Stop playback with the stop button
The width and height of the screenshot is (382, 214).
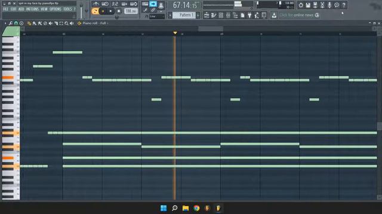(110, 11)
